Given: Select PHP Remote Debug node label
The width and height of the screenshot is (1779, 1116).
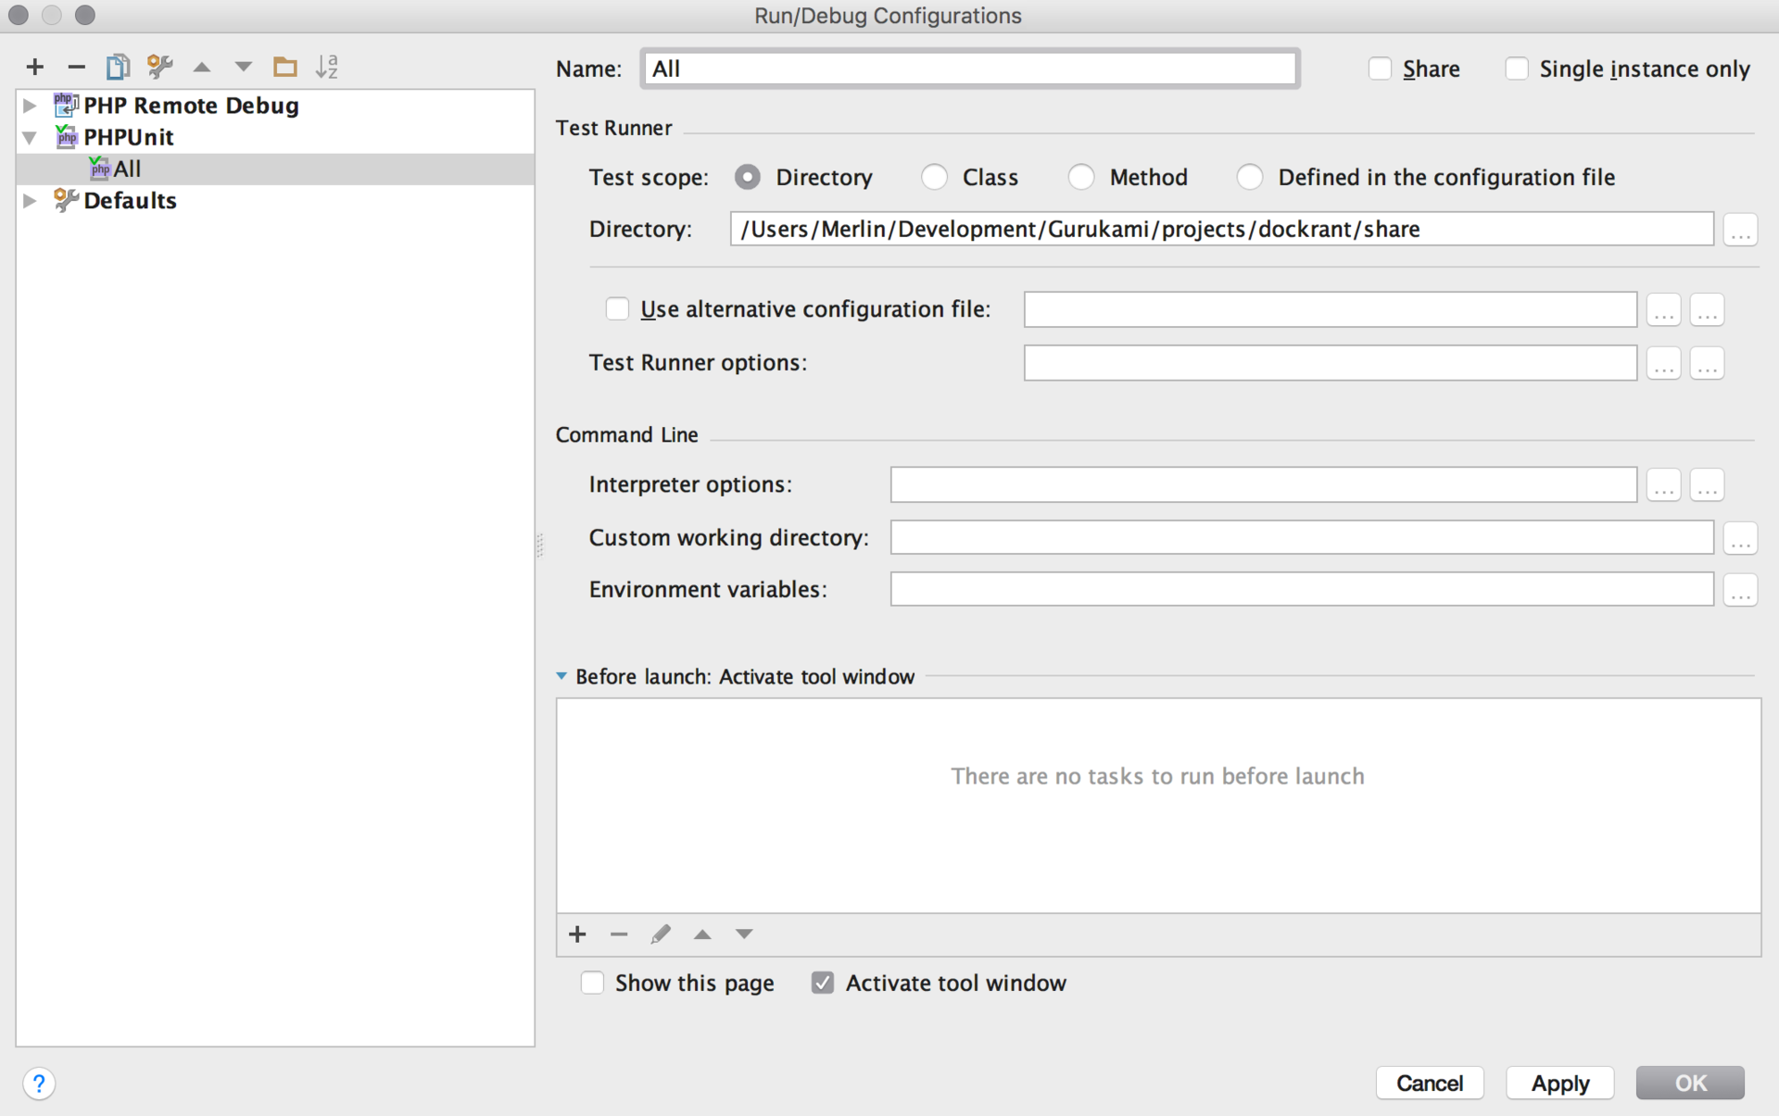Looking at the screenshot, I should tap(191, 106).
